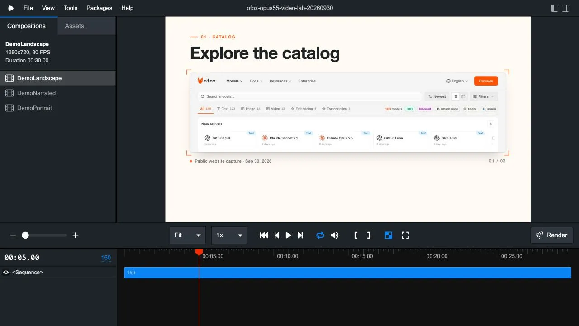Adjust the timeline zoom slider
The height and width of the screenshot is (326, 579).
(44, 235)
